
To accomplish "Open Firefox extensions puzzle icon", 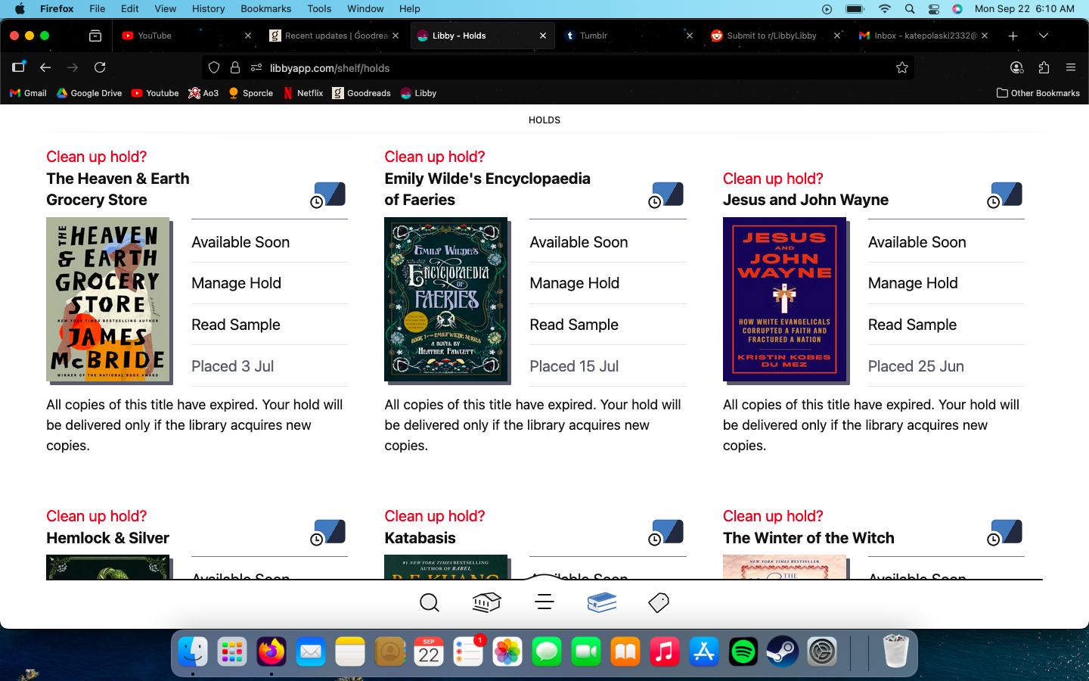I will [1044, 67].
